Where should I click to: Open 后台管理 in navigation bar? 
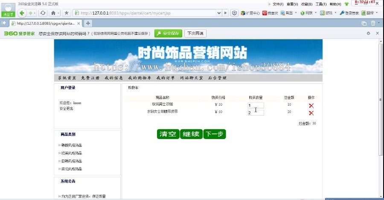pos(217,78)
